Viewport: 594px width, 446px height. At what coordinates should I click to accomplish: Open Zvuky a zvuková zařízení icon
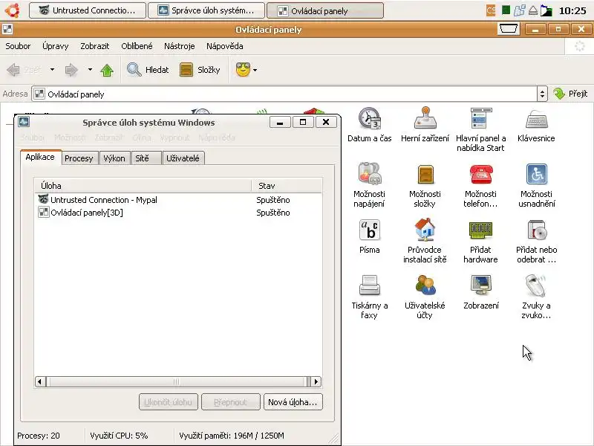coord(536,285)
